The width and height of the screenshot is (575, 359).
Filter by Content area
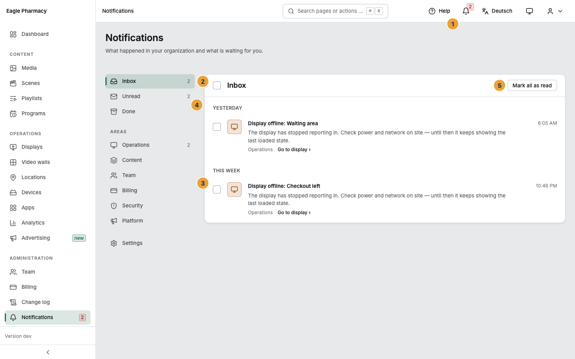(150, 160)
